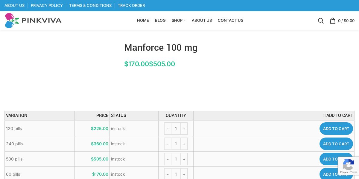Click quantity field for 60 pills
Screen dimensions: 359x179
point(176,174)
